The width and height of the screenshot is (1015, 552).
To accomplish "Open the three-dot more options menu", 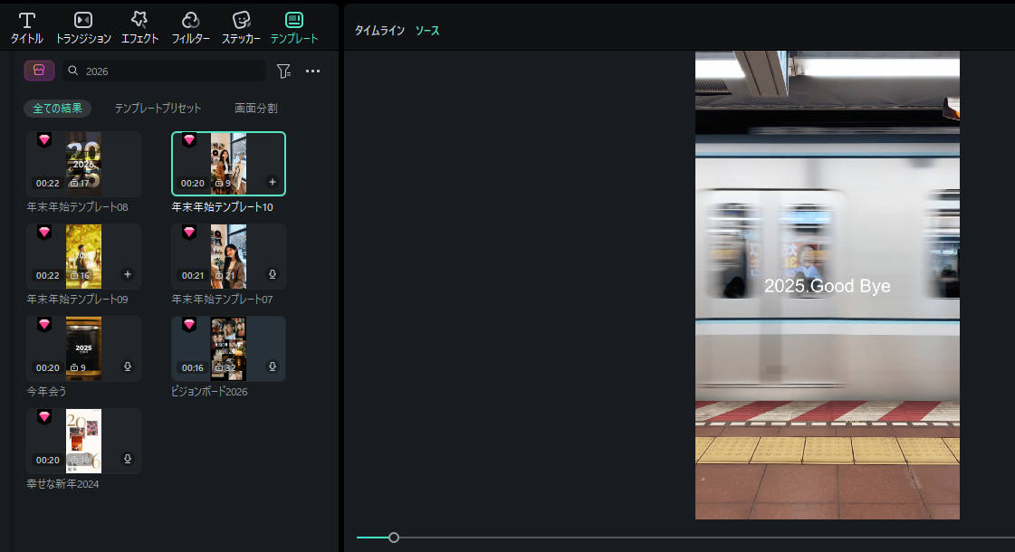I will click(313, 71).
